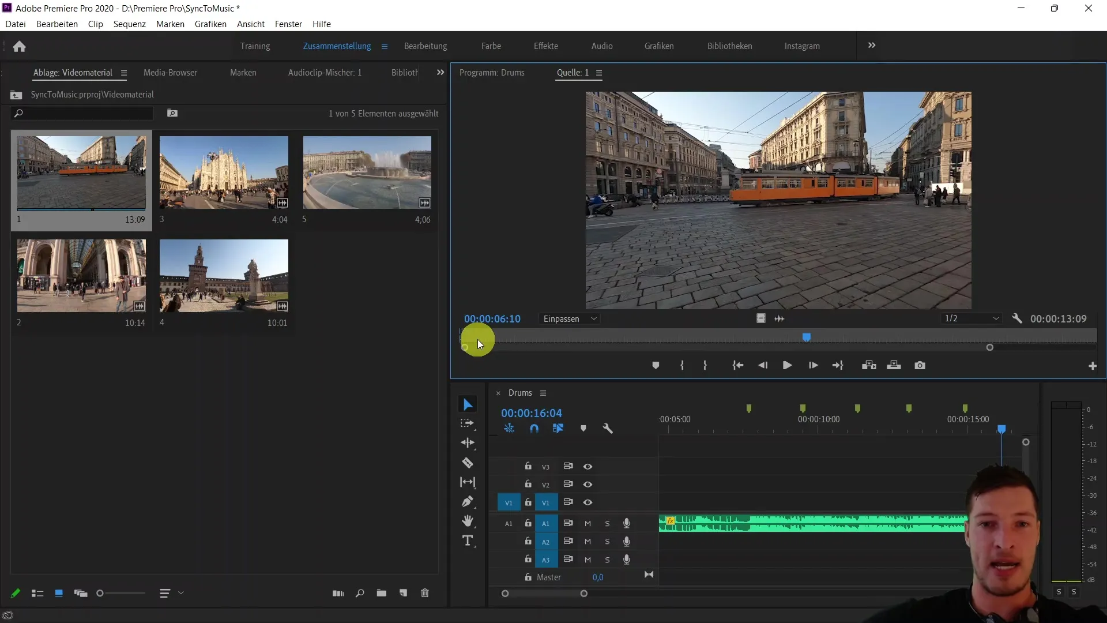
Task: Toggle V1 track lock
Action: click(528, 502)
